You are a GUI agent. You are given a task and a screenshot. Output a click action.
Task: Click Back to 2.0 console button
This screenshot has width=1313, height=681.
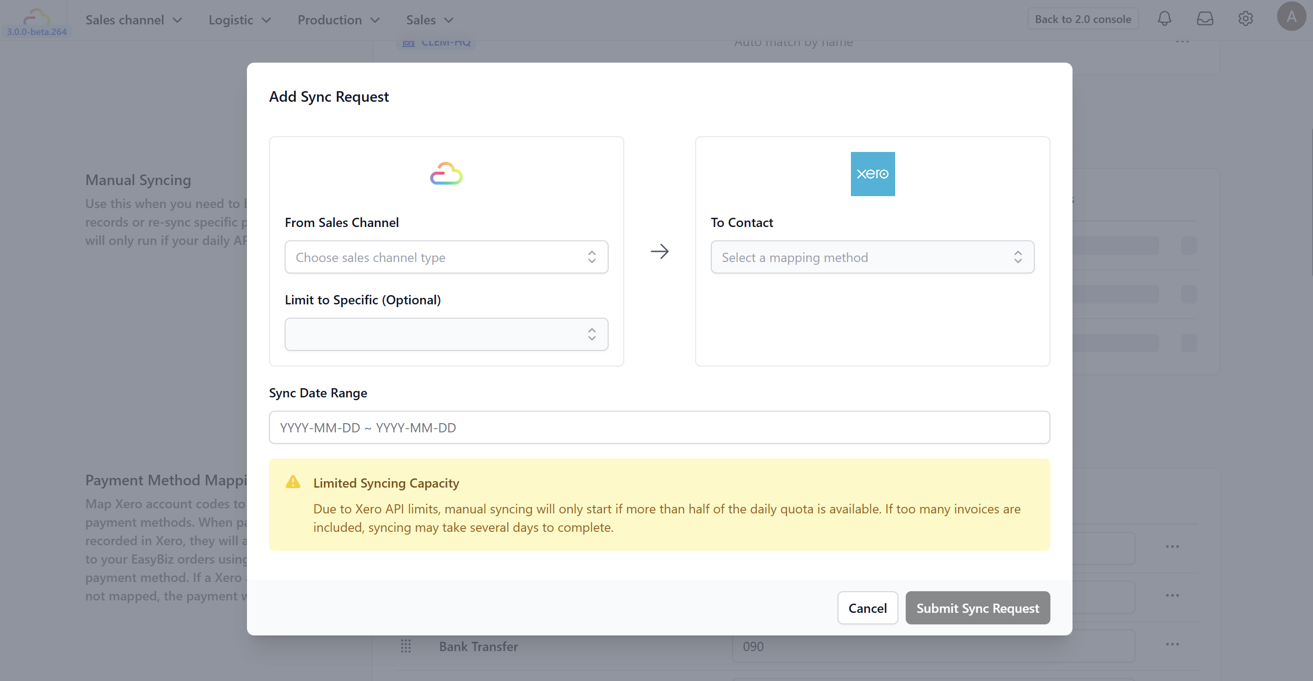point(1083,19)
